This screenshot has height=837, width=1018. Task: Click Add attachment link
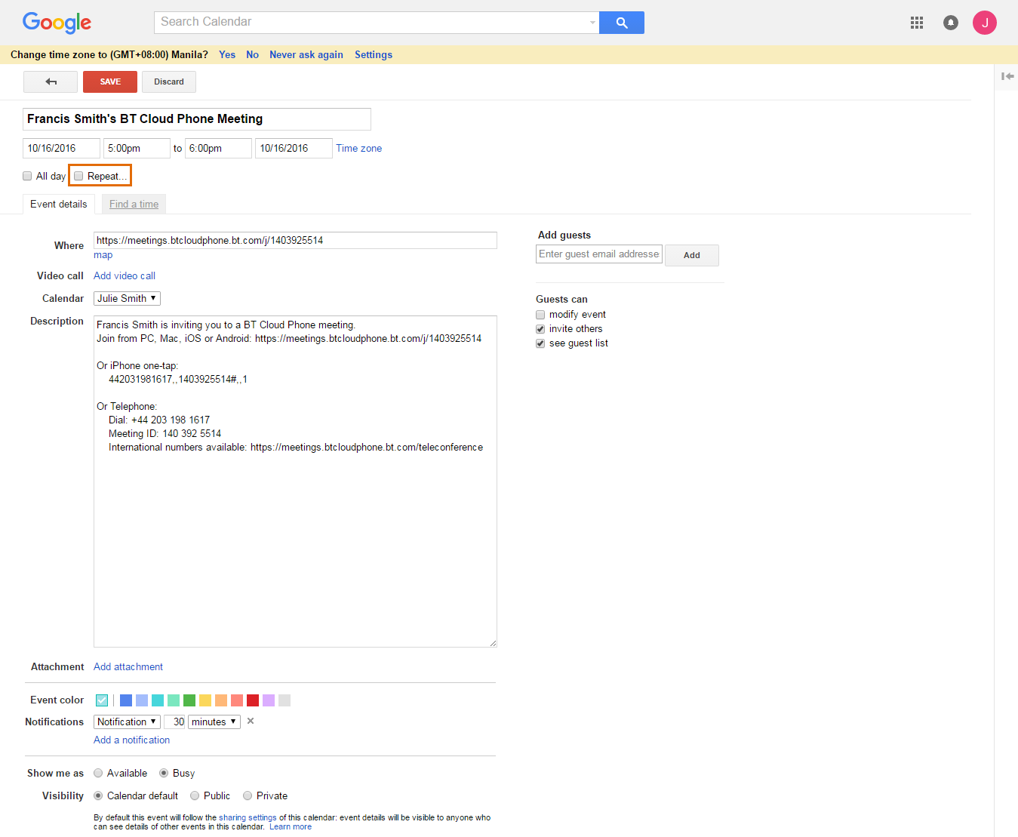(128, 667)
